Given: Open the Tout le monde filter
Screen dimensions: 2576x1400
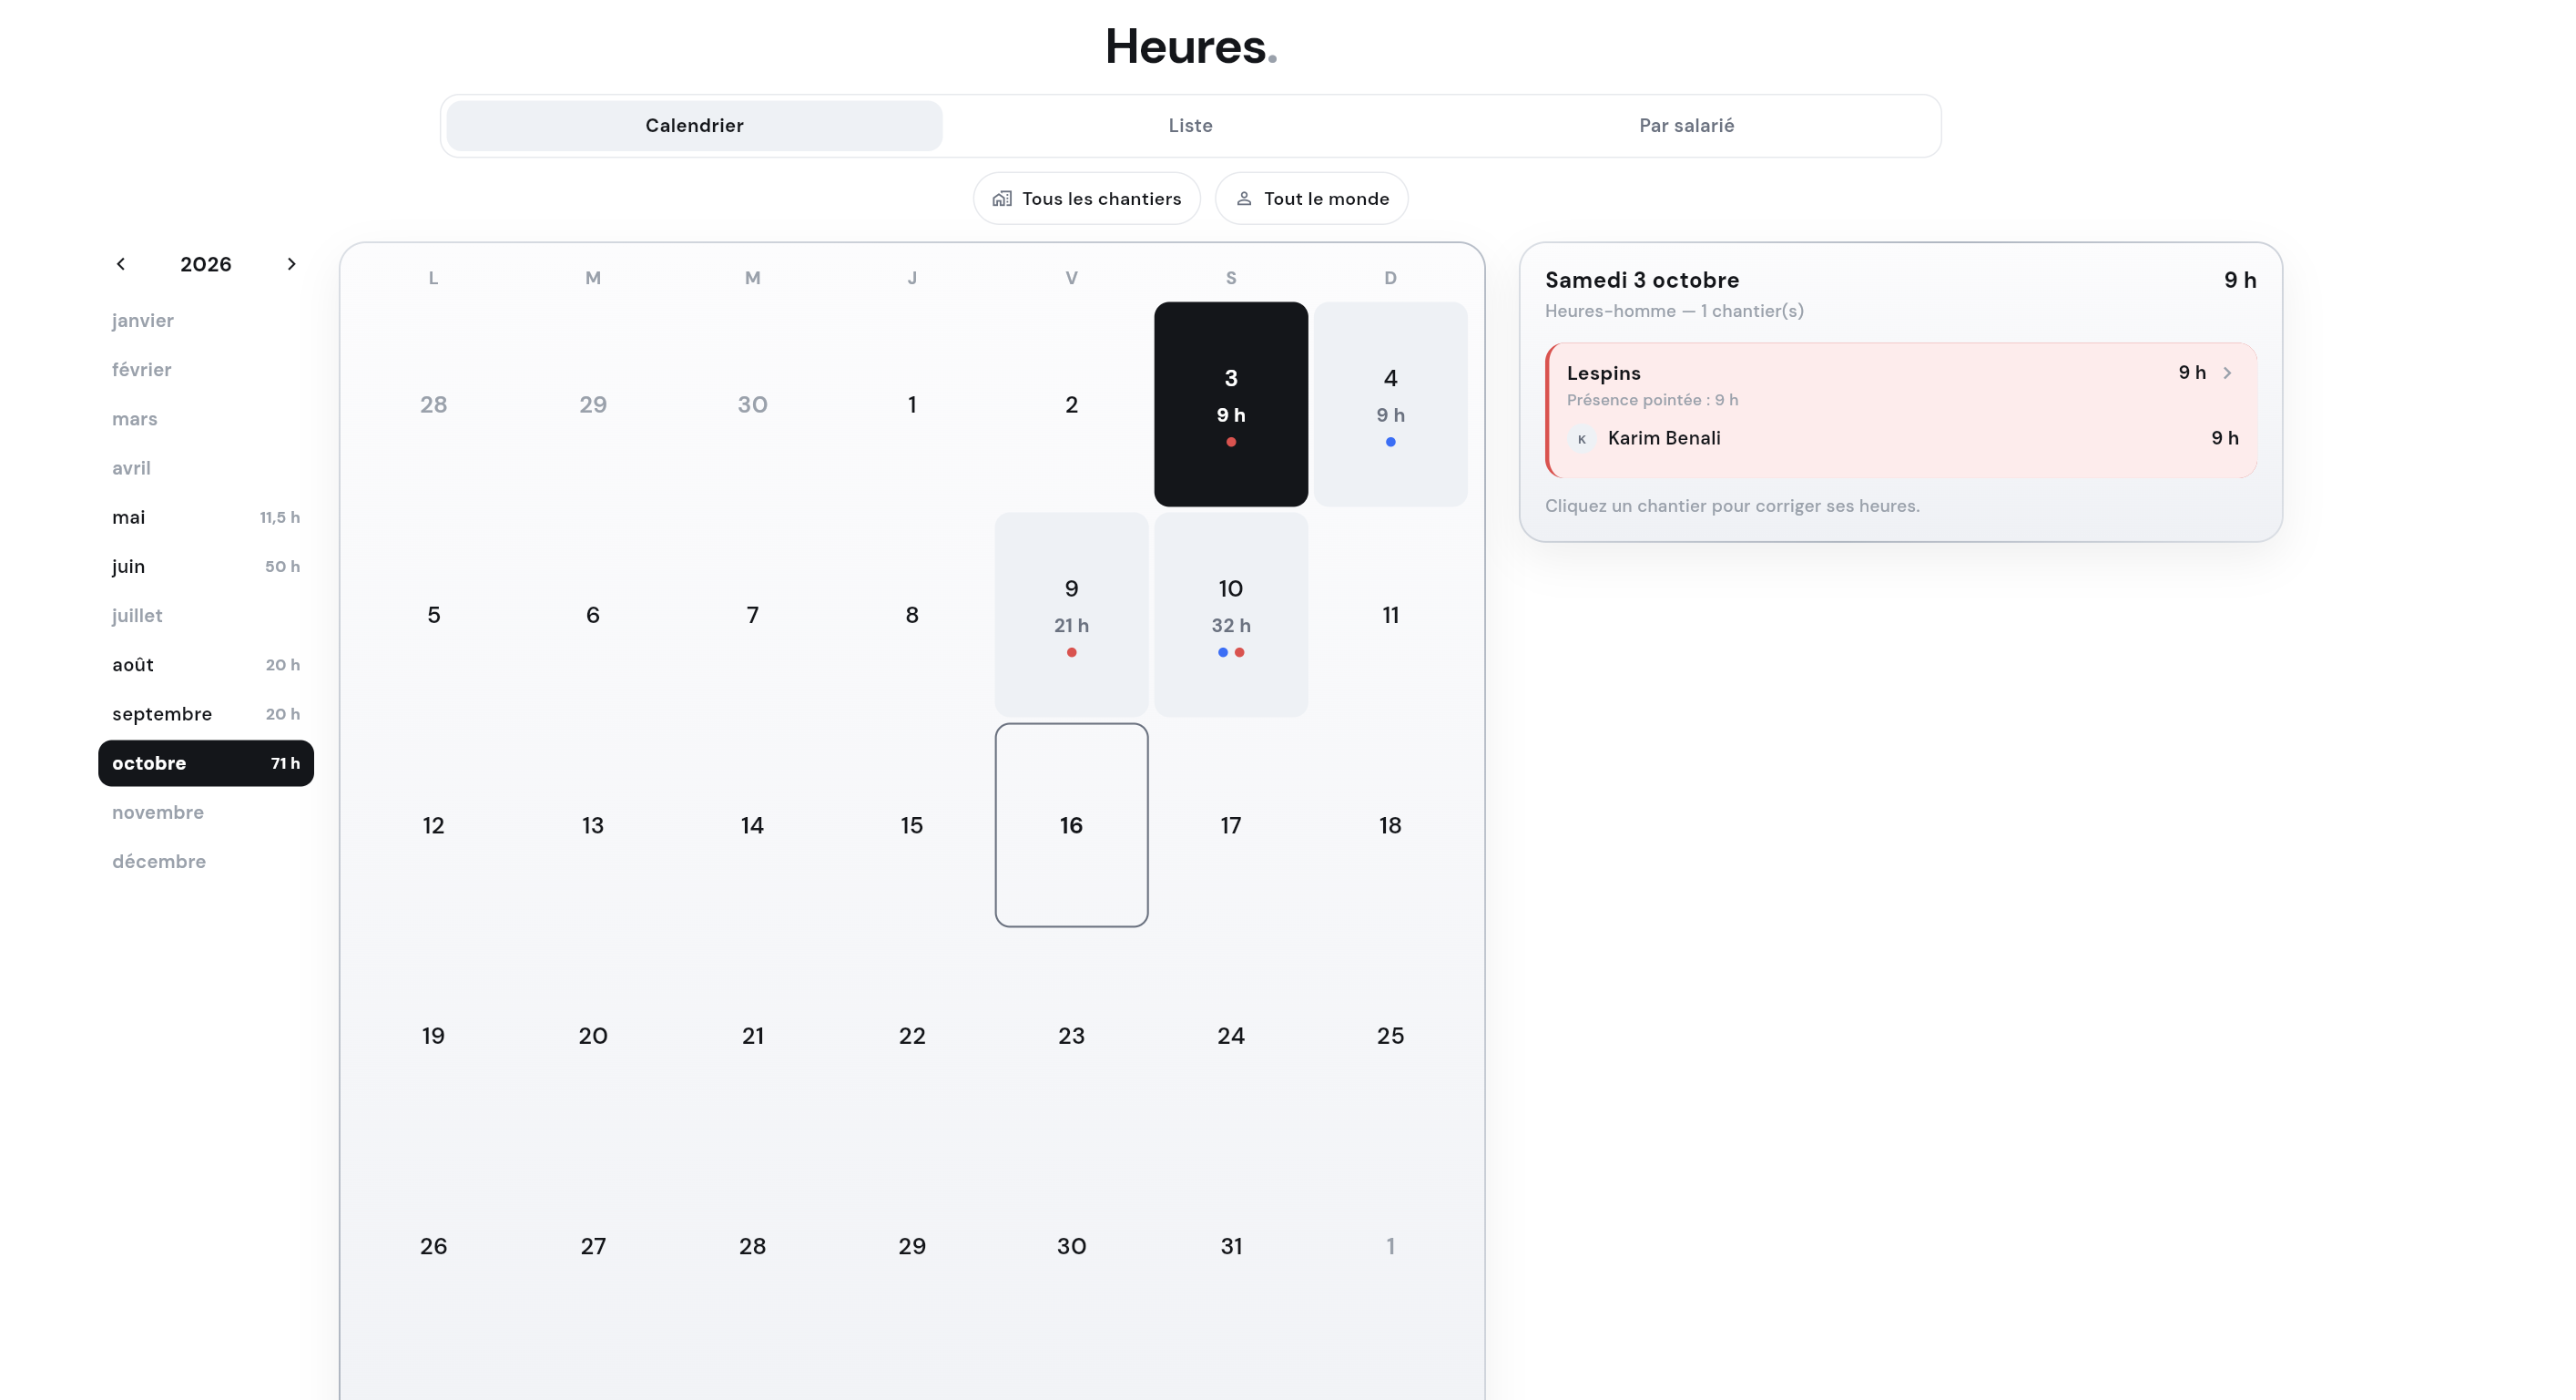Looking at the screenshot, I should coord(1311,199).
